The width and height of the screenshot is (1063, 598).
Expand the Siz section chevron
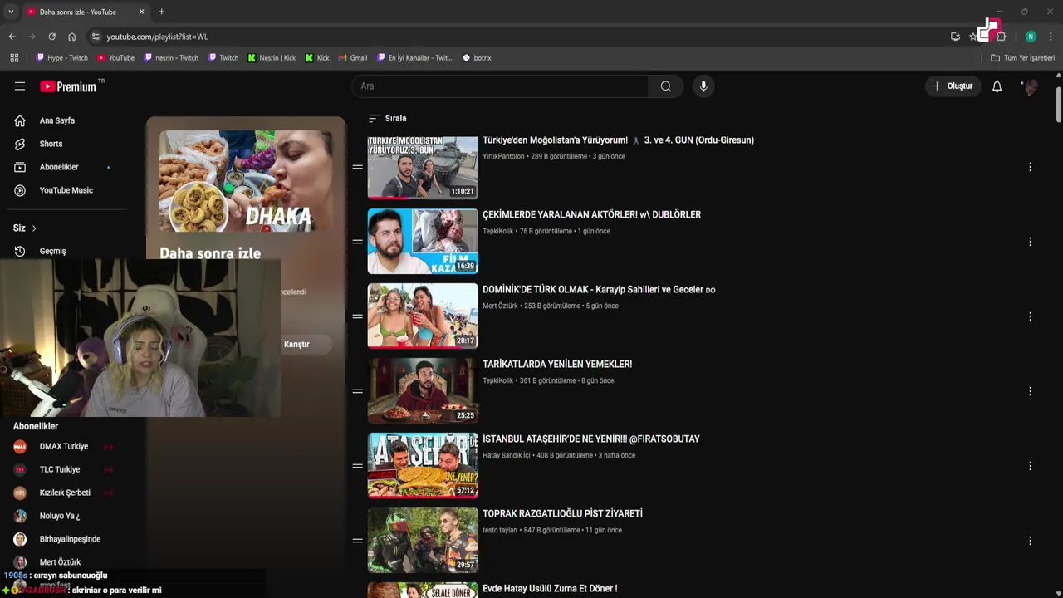coord(34,228)
